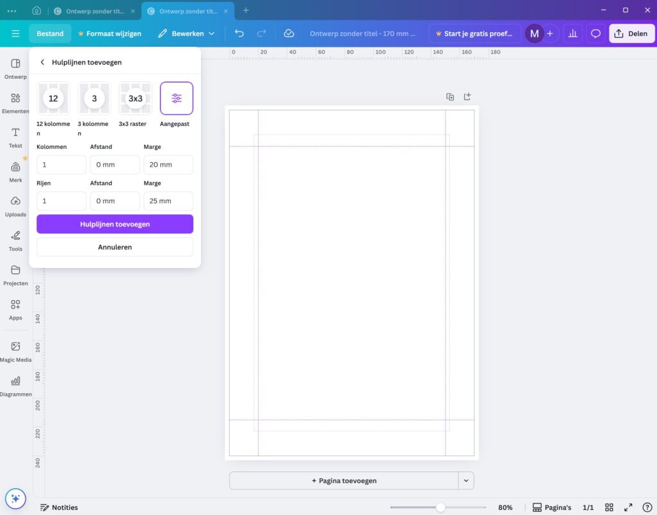This screenshot has height=515, width=657.
Task: Click the duplicate page icon above canvas
Action: (450, 97)
